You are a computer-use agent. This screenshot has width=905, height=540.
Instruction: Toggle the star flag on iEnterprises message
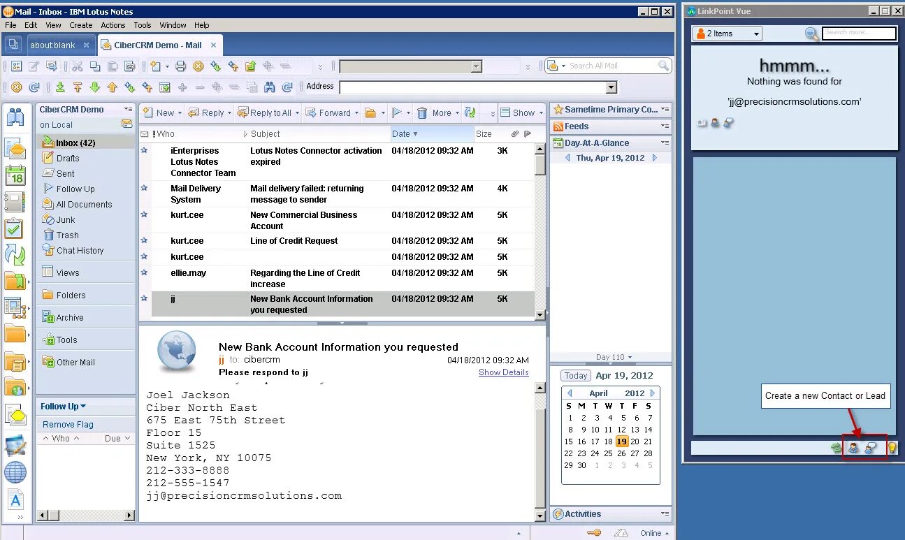point(144,150)
